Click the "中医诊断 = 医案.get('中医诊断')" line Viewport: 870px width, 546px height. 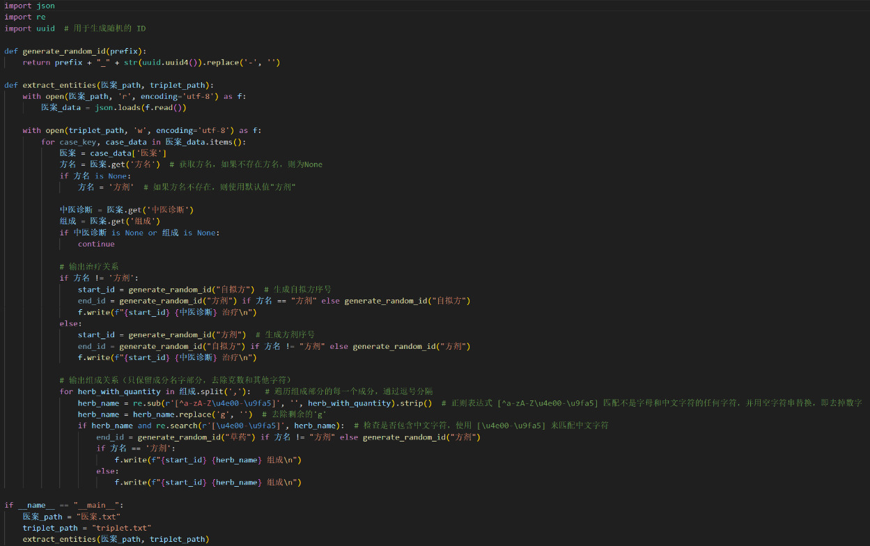click(x=127, y=210)
